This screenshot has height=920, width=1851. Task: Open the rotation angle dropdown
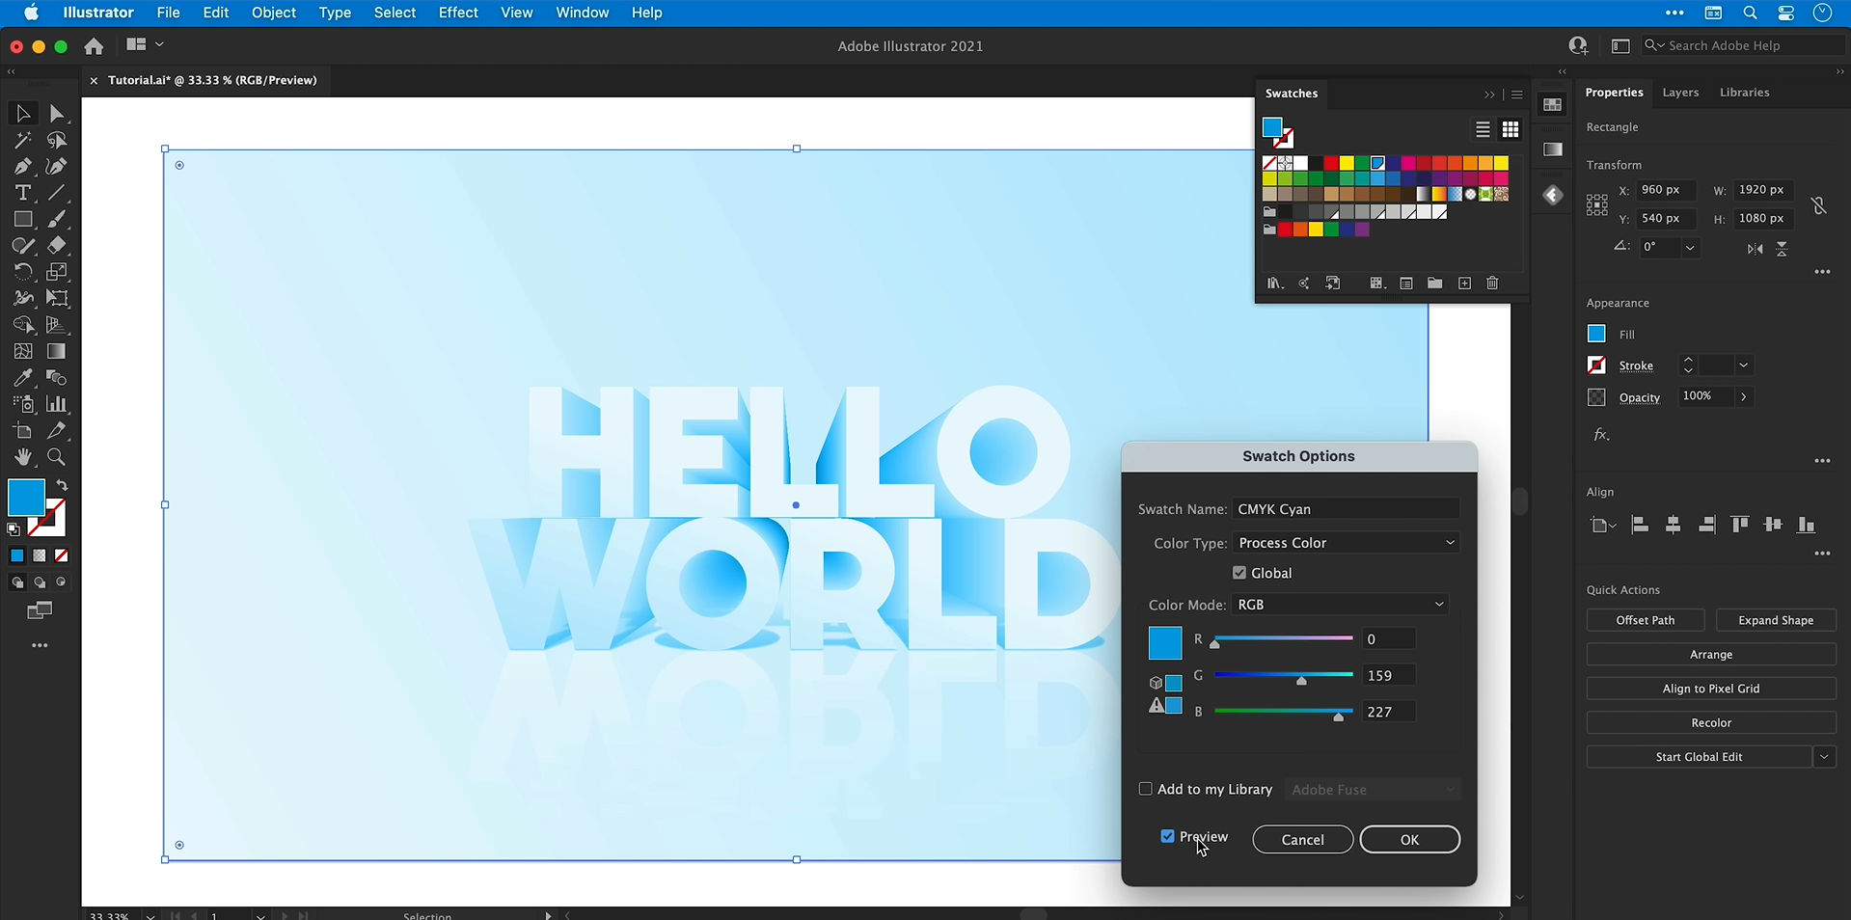pyautogui.click(x=1690, y=248)
